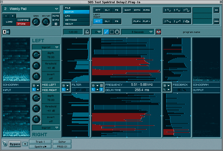Image resolution: width=223 pixels, height=151 pixels.
Task: Select the pencil draw tool
Action: pyautogui.click(x=106, y=32)
